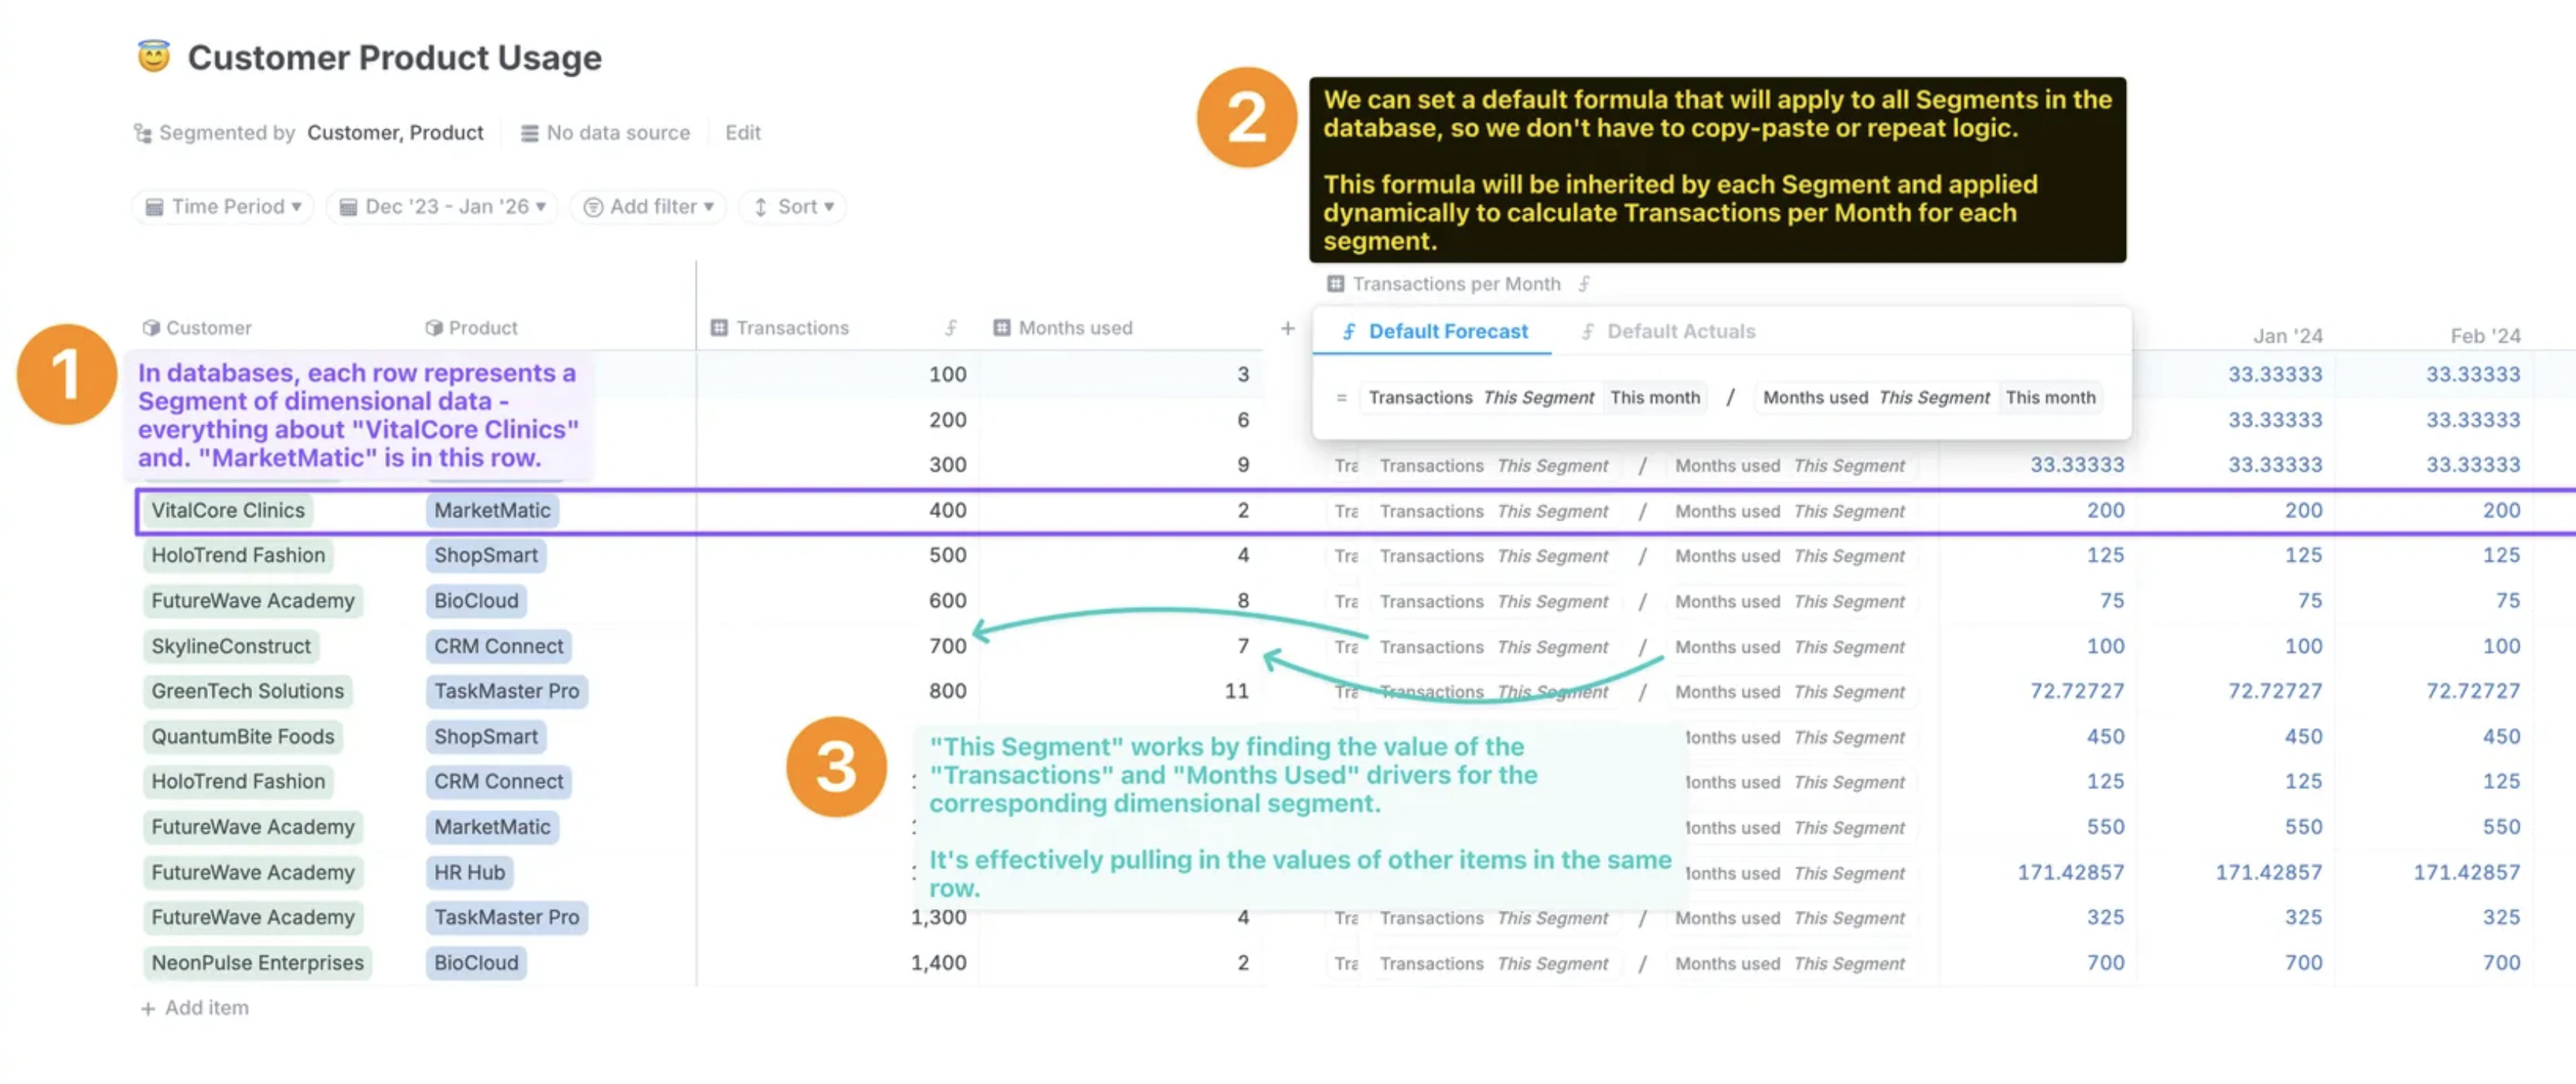The image size is (2576, 1084).
Task: Click the plus icon to add column
Action: tap(1287, 328)
